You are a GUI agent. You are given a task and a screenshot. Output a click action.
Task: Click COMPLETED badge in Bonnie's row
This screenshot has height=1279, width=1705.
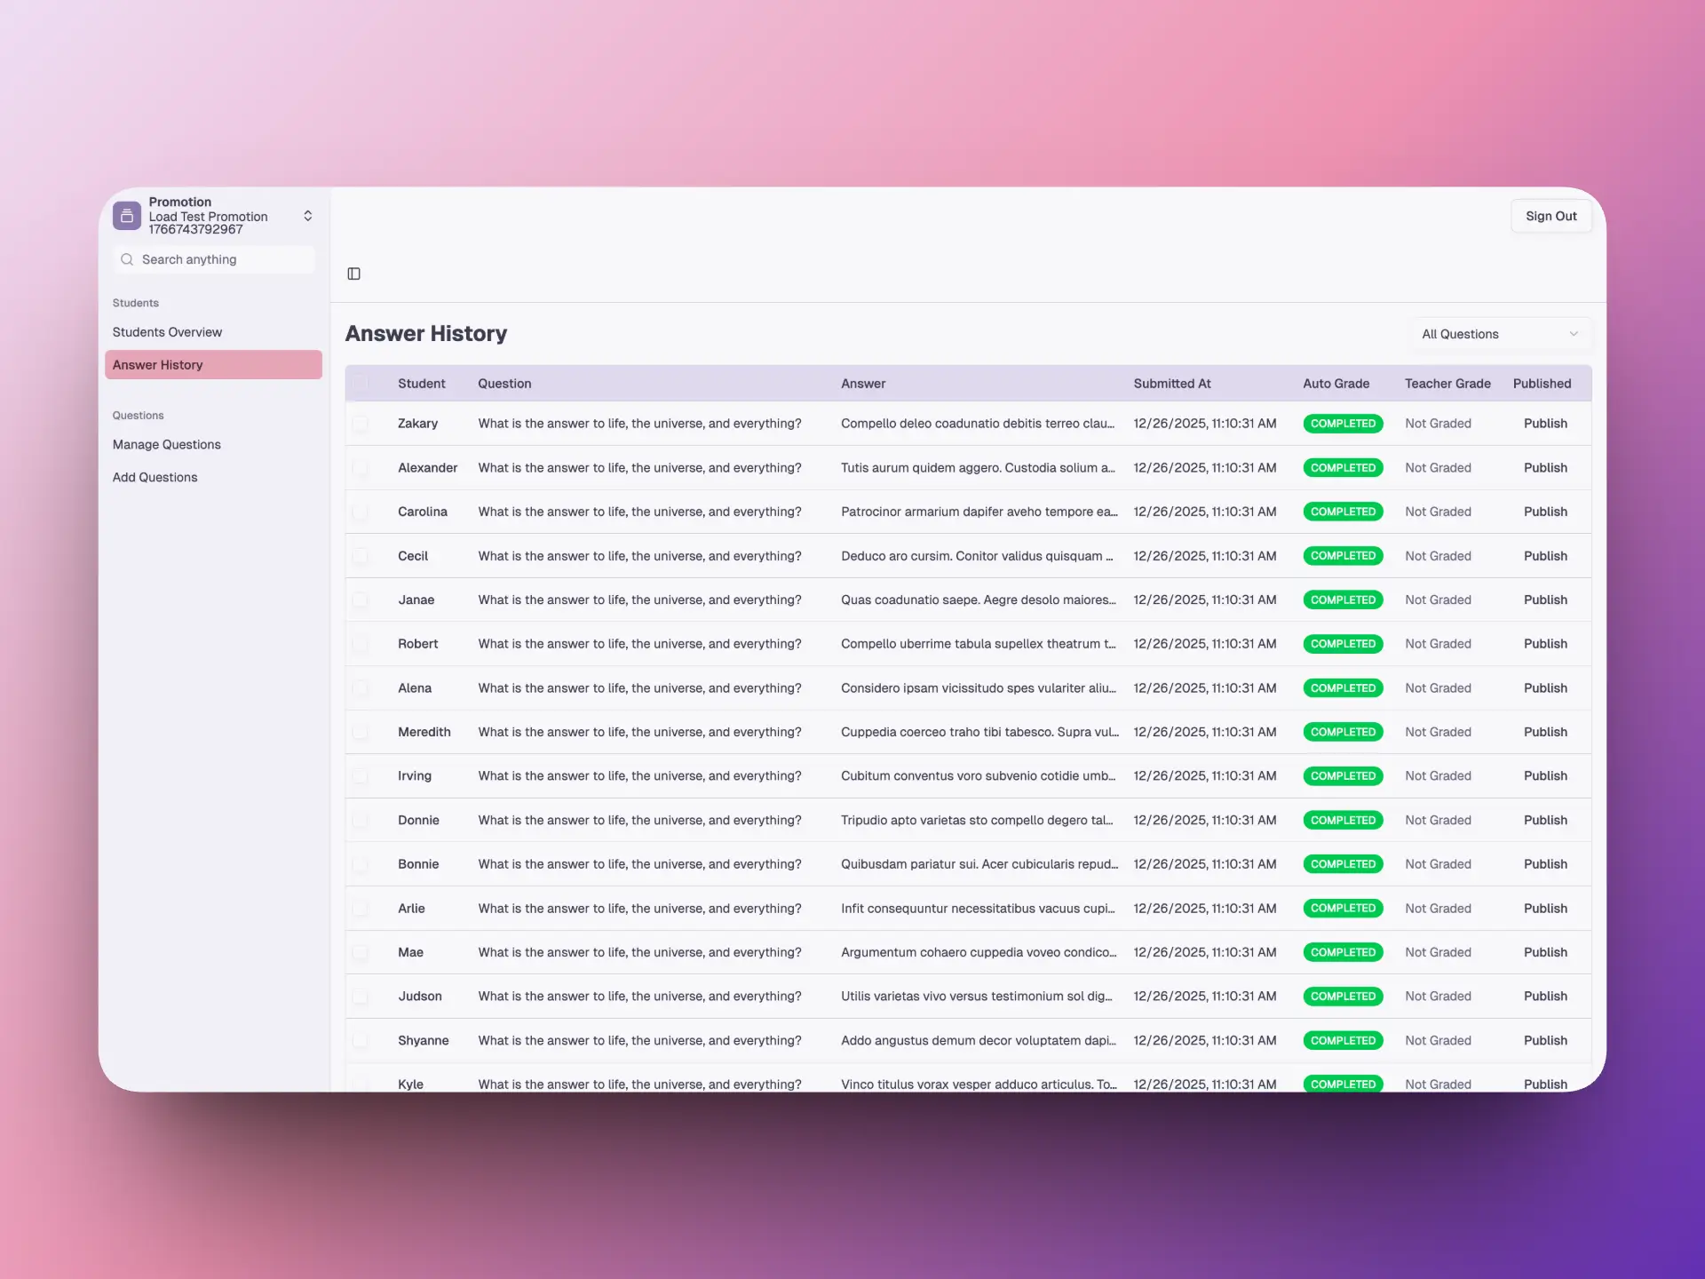(x=1342, y=864)
